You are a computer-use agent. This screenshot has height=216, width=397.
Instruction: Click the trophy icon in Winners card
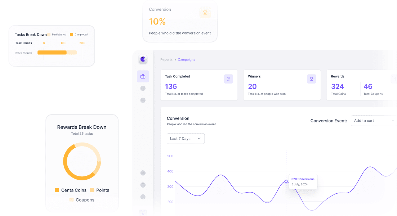click(x=311, y=79)
